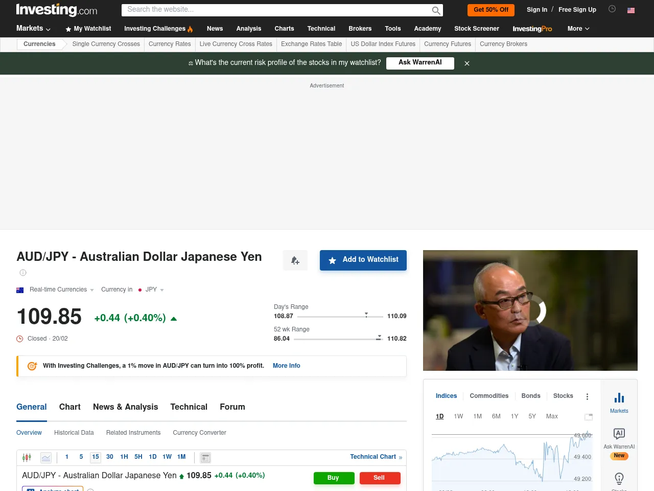Screen dimensions: 654x491
Task: Open the Historical Data tab
Action: pyautogui.click(x=74, y=433)
